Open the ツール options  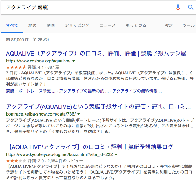(x=189, y=25)
